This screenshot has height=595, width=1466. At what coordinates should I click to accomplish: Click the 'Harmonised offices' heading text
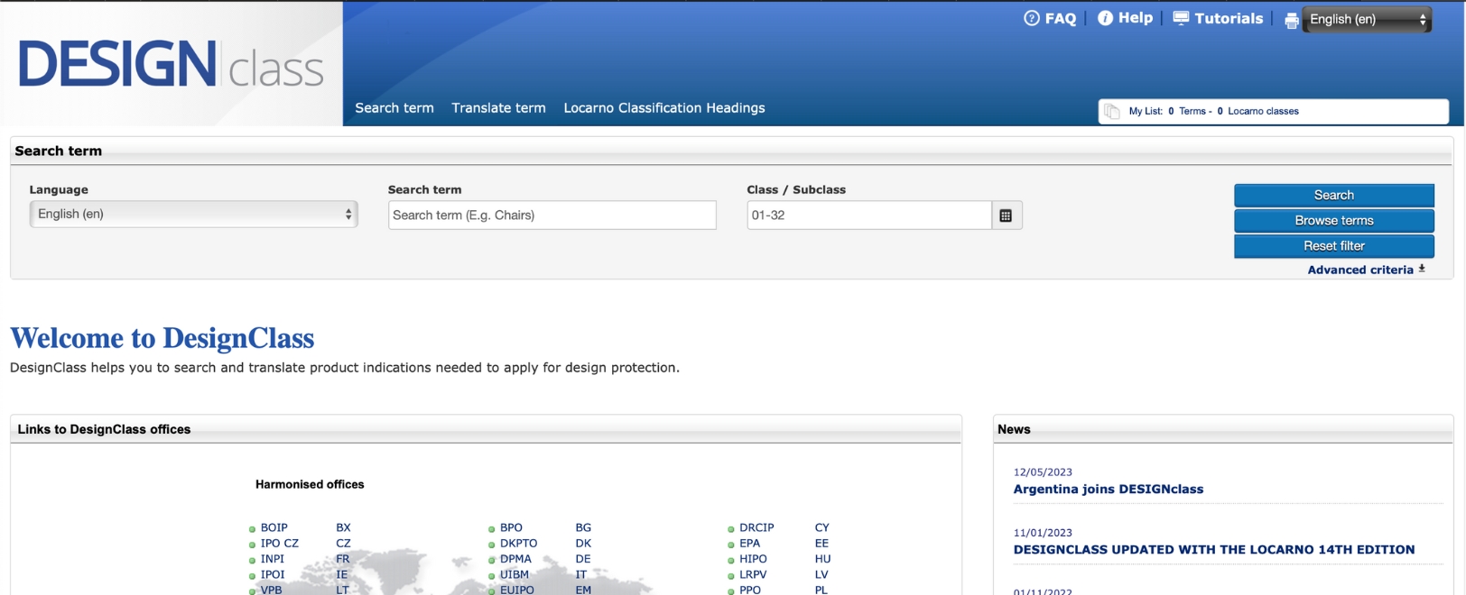[310, 484]
